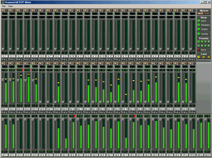The image size is (212, 158).
Task: Click the In 1 channel name label
Action: pos(5,56)
